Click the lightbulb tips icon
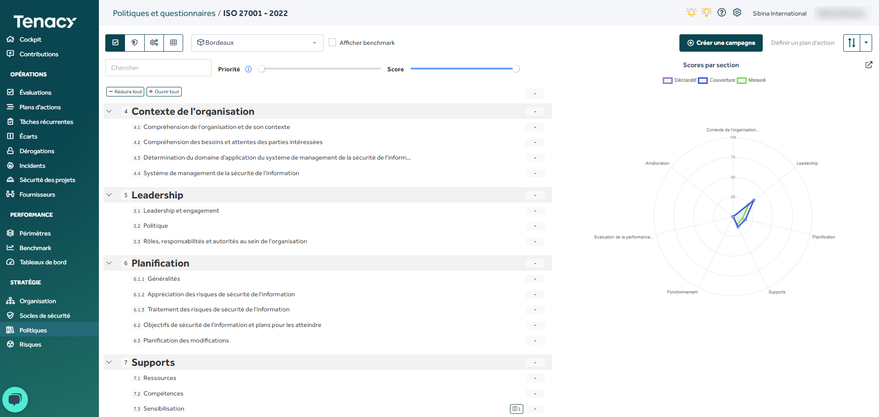The image size is (879, 417). click(x=706, y=13)
